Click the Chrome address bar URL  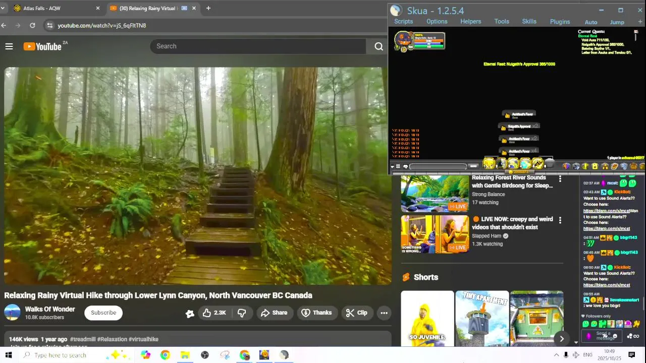click(102, 25)
